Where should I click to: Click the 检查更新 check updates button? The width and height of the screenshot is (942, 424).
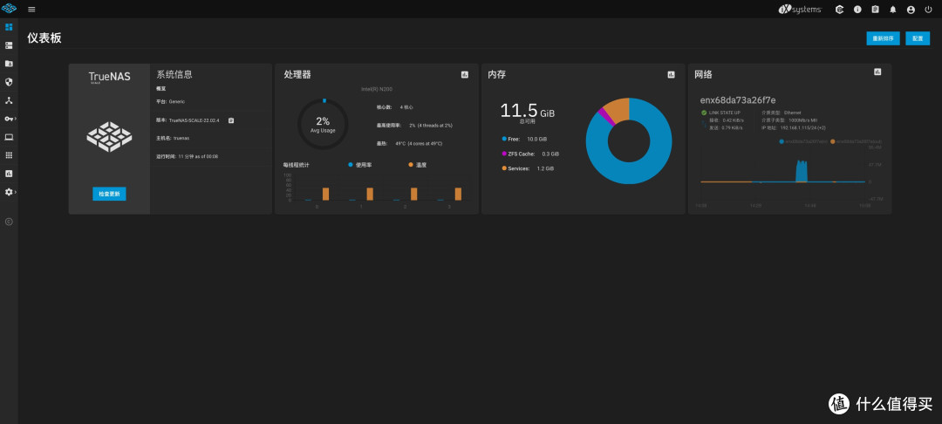click(x=109, y=194)
